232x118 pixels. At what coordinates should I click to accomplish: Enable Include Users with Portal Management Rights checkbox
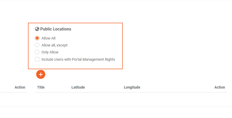pos(37,59)
